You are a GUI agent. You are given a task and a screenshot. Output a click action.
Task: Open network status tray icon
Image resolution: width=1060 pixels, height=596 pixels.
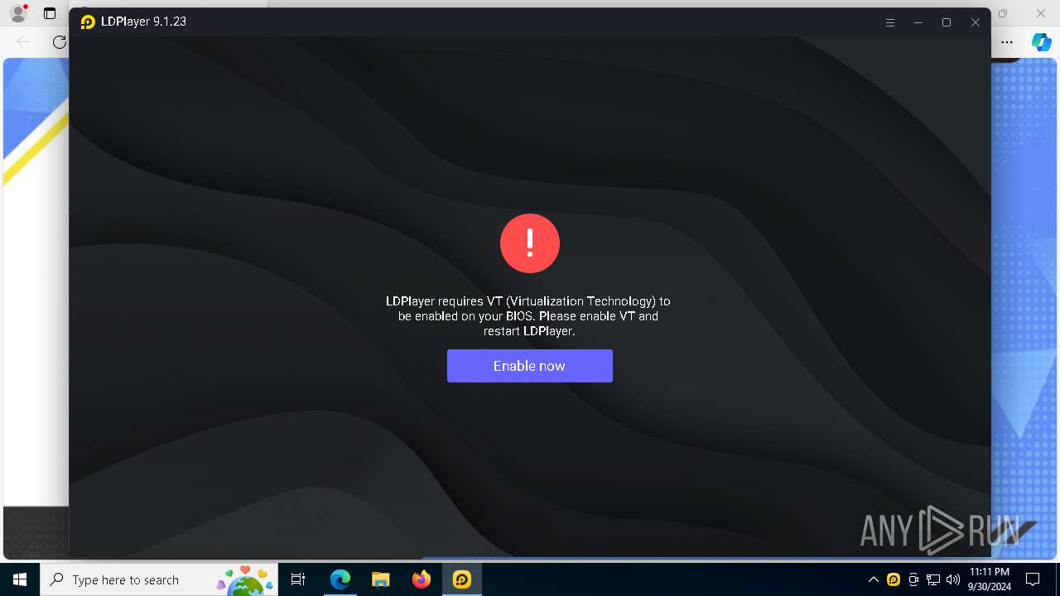click(933, 579)
